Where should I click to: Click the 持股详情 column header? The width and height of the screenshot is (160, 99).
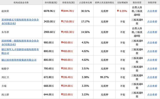click(x=152, y=2)
